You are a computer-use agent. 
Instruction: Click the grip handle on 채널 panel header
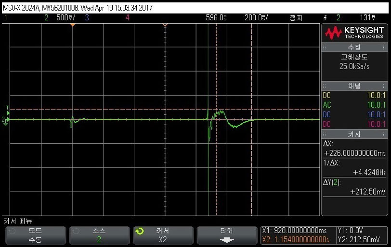[x=325, y=86]
